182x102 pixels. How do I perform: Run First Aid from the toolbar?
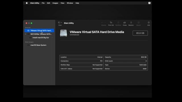click(111, 24)
